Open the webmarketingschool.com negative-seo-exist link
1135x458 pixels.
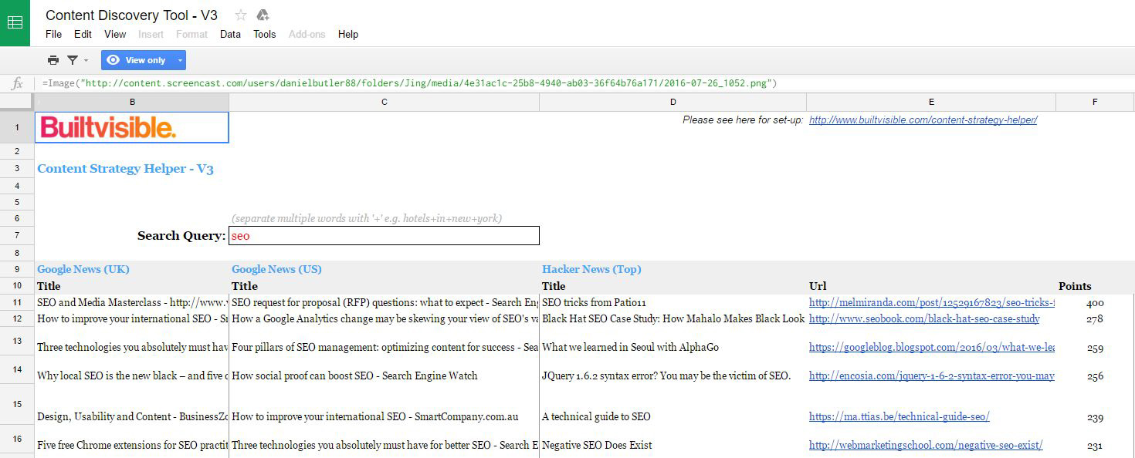pos(926,445)
